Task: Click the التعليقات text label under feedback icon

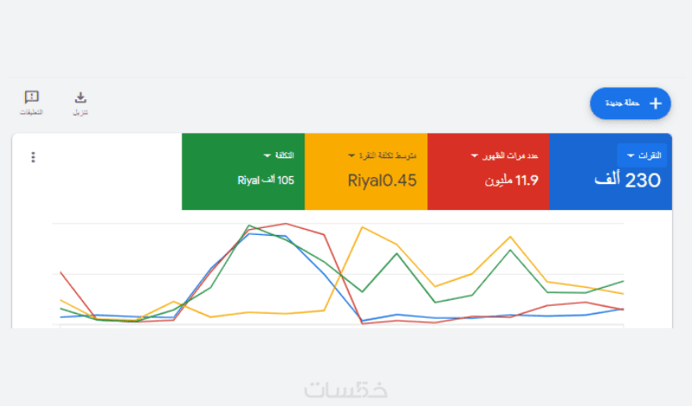Action: 32,112
